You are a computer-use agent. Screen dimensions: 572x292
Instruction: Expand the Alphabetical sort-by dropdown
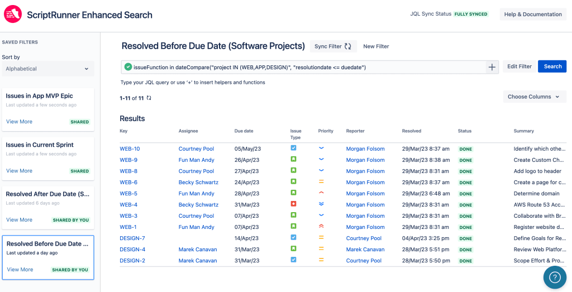(x=47, y=69)
